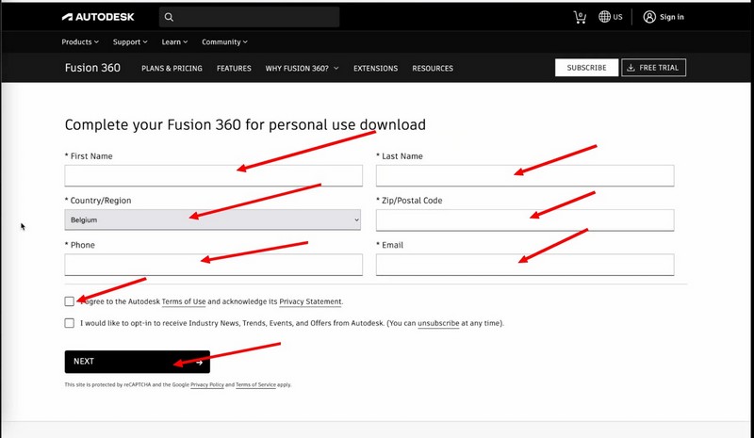Open the shopping cart icon

580,17
